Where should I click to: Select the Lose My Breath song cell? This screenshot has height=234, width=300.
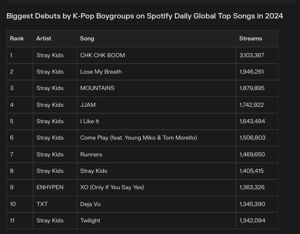(x=156, y=72)
